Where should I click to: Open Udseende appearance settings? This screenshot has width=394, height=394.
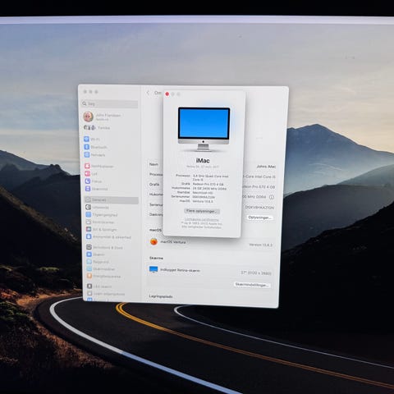coord(98,208)
